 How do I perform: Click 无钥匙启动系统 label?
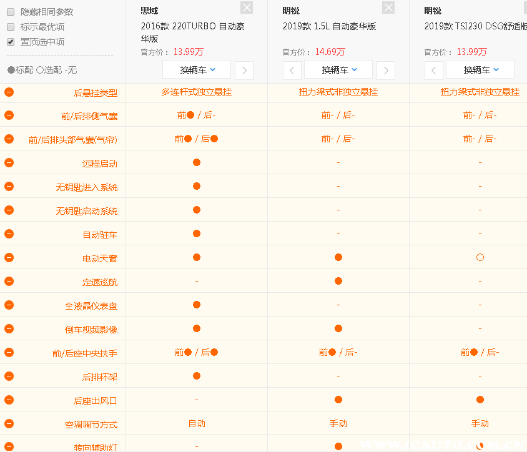pyautogui.click(x=87, y=211)
